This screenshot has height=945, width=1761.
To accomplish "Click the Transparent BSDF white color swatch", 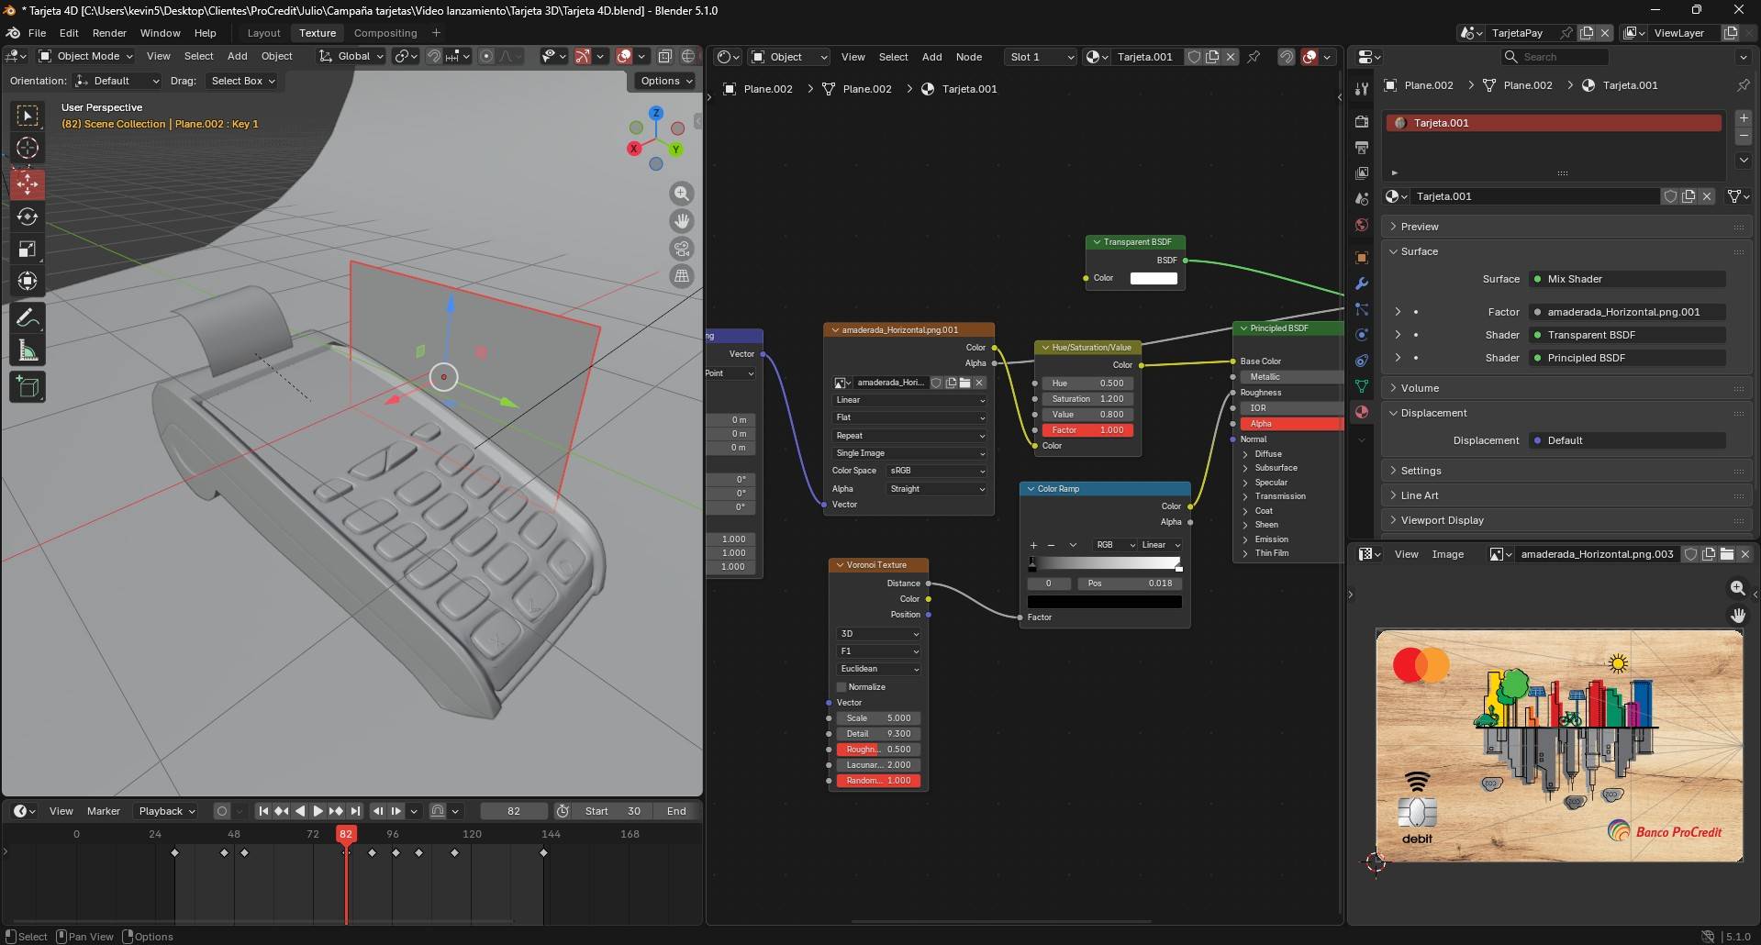I will pos(1154,278).
